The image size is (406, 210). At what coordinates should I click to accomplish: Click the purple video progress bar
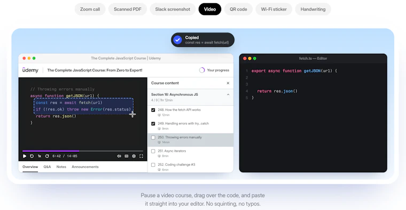coord(51,151)
